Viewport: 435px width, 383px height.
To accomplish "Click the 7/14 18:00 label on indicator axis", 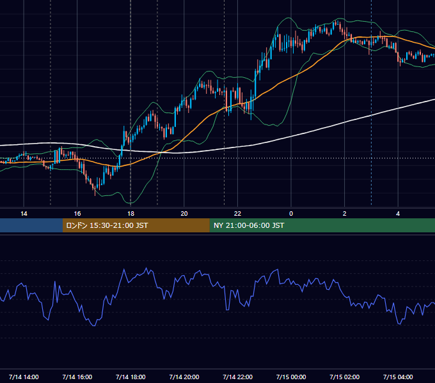I will (130, 377).
